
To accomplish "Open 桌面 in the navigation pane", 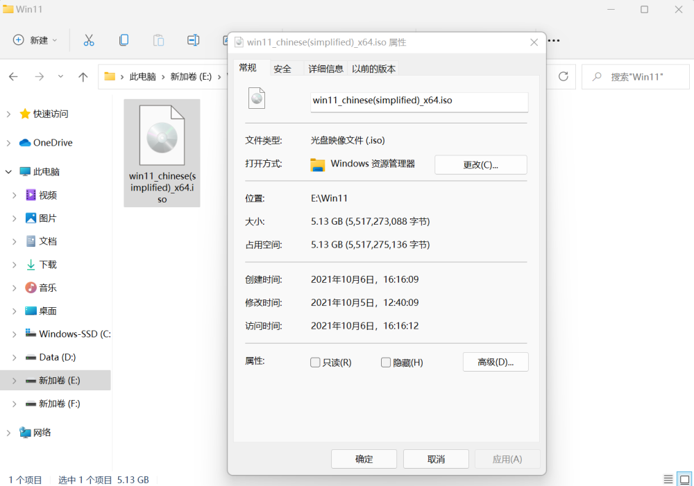I will point(48,311).
